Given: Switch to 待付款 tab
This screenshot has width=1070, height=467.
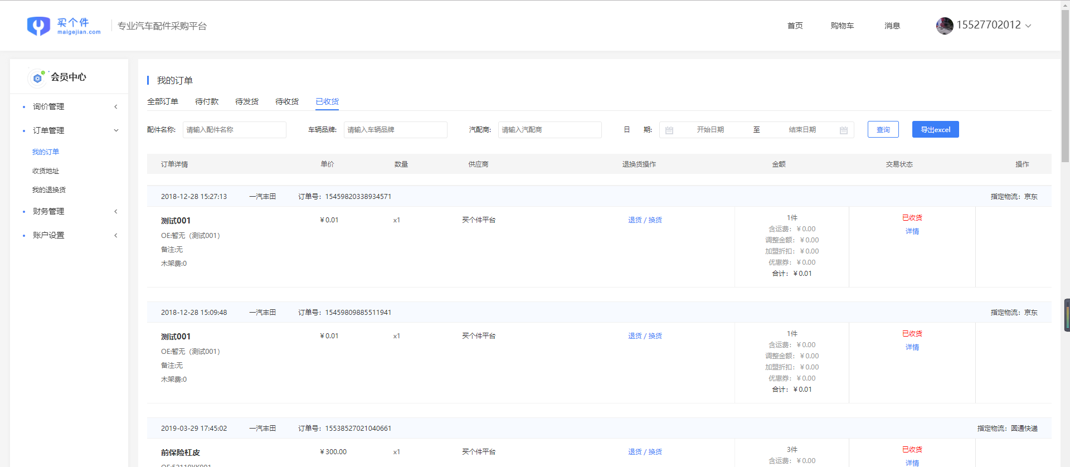Looking at the screenshot, I should coord(207,101).
